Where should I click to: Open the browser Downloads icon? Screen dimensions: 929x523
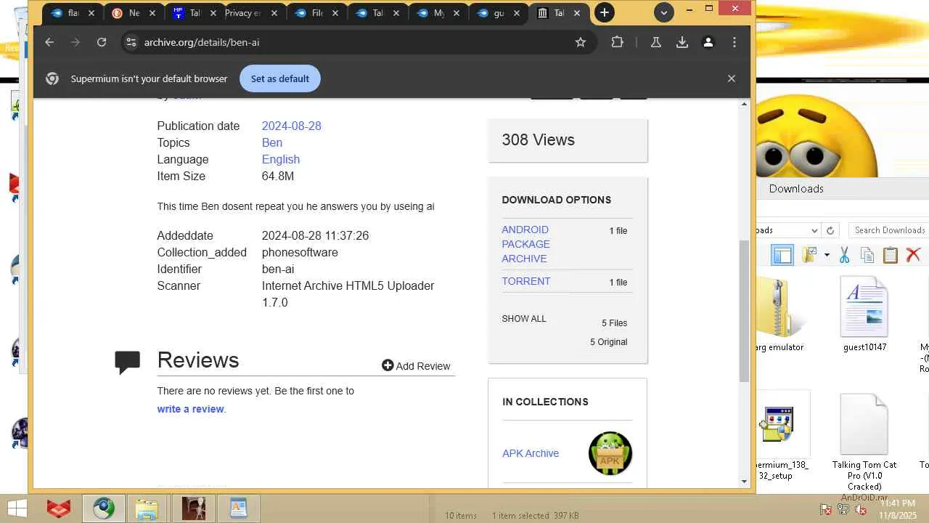click(682, 42)
